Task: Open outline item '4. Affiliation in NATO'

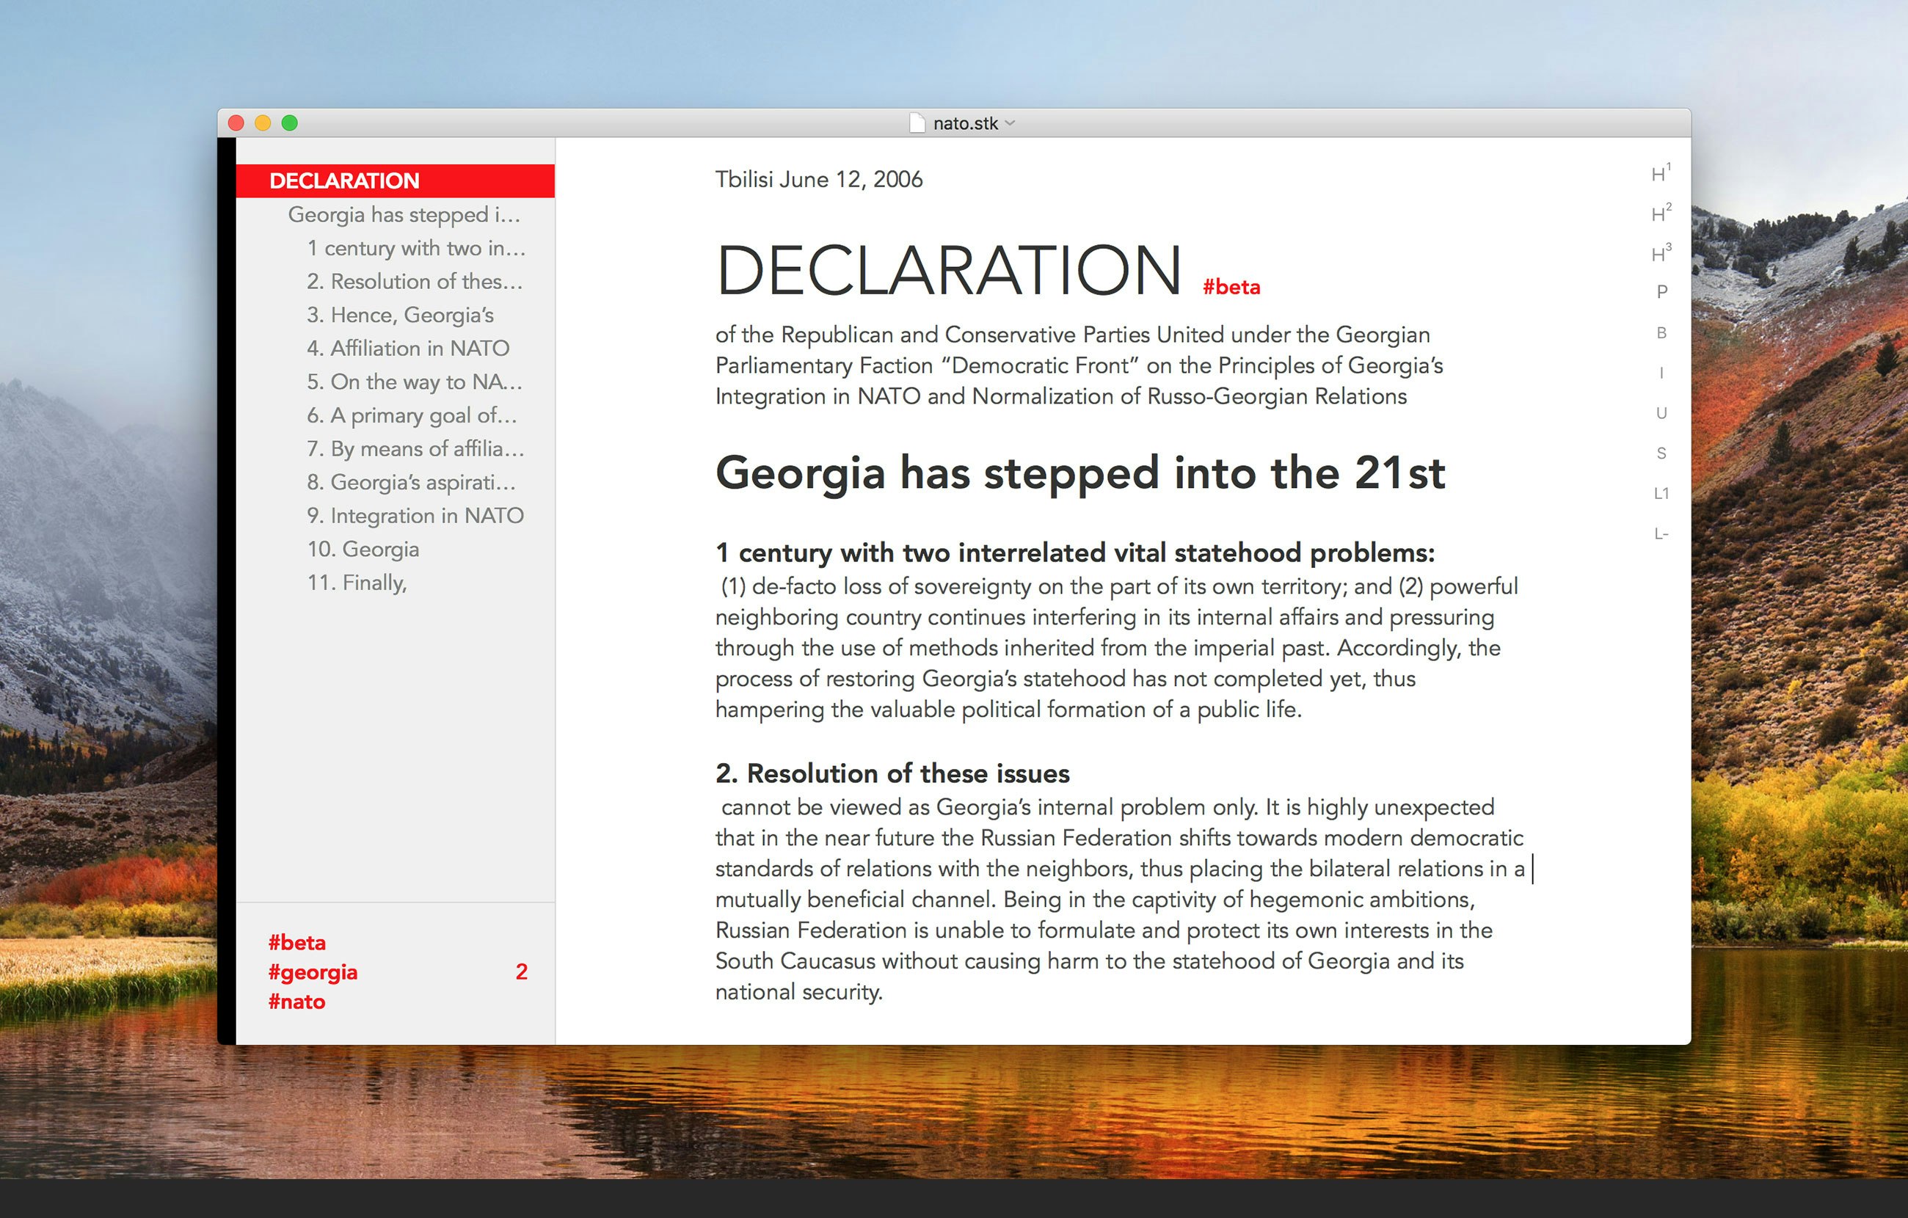Action: tap(409, 348)
